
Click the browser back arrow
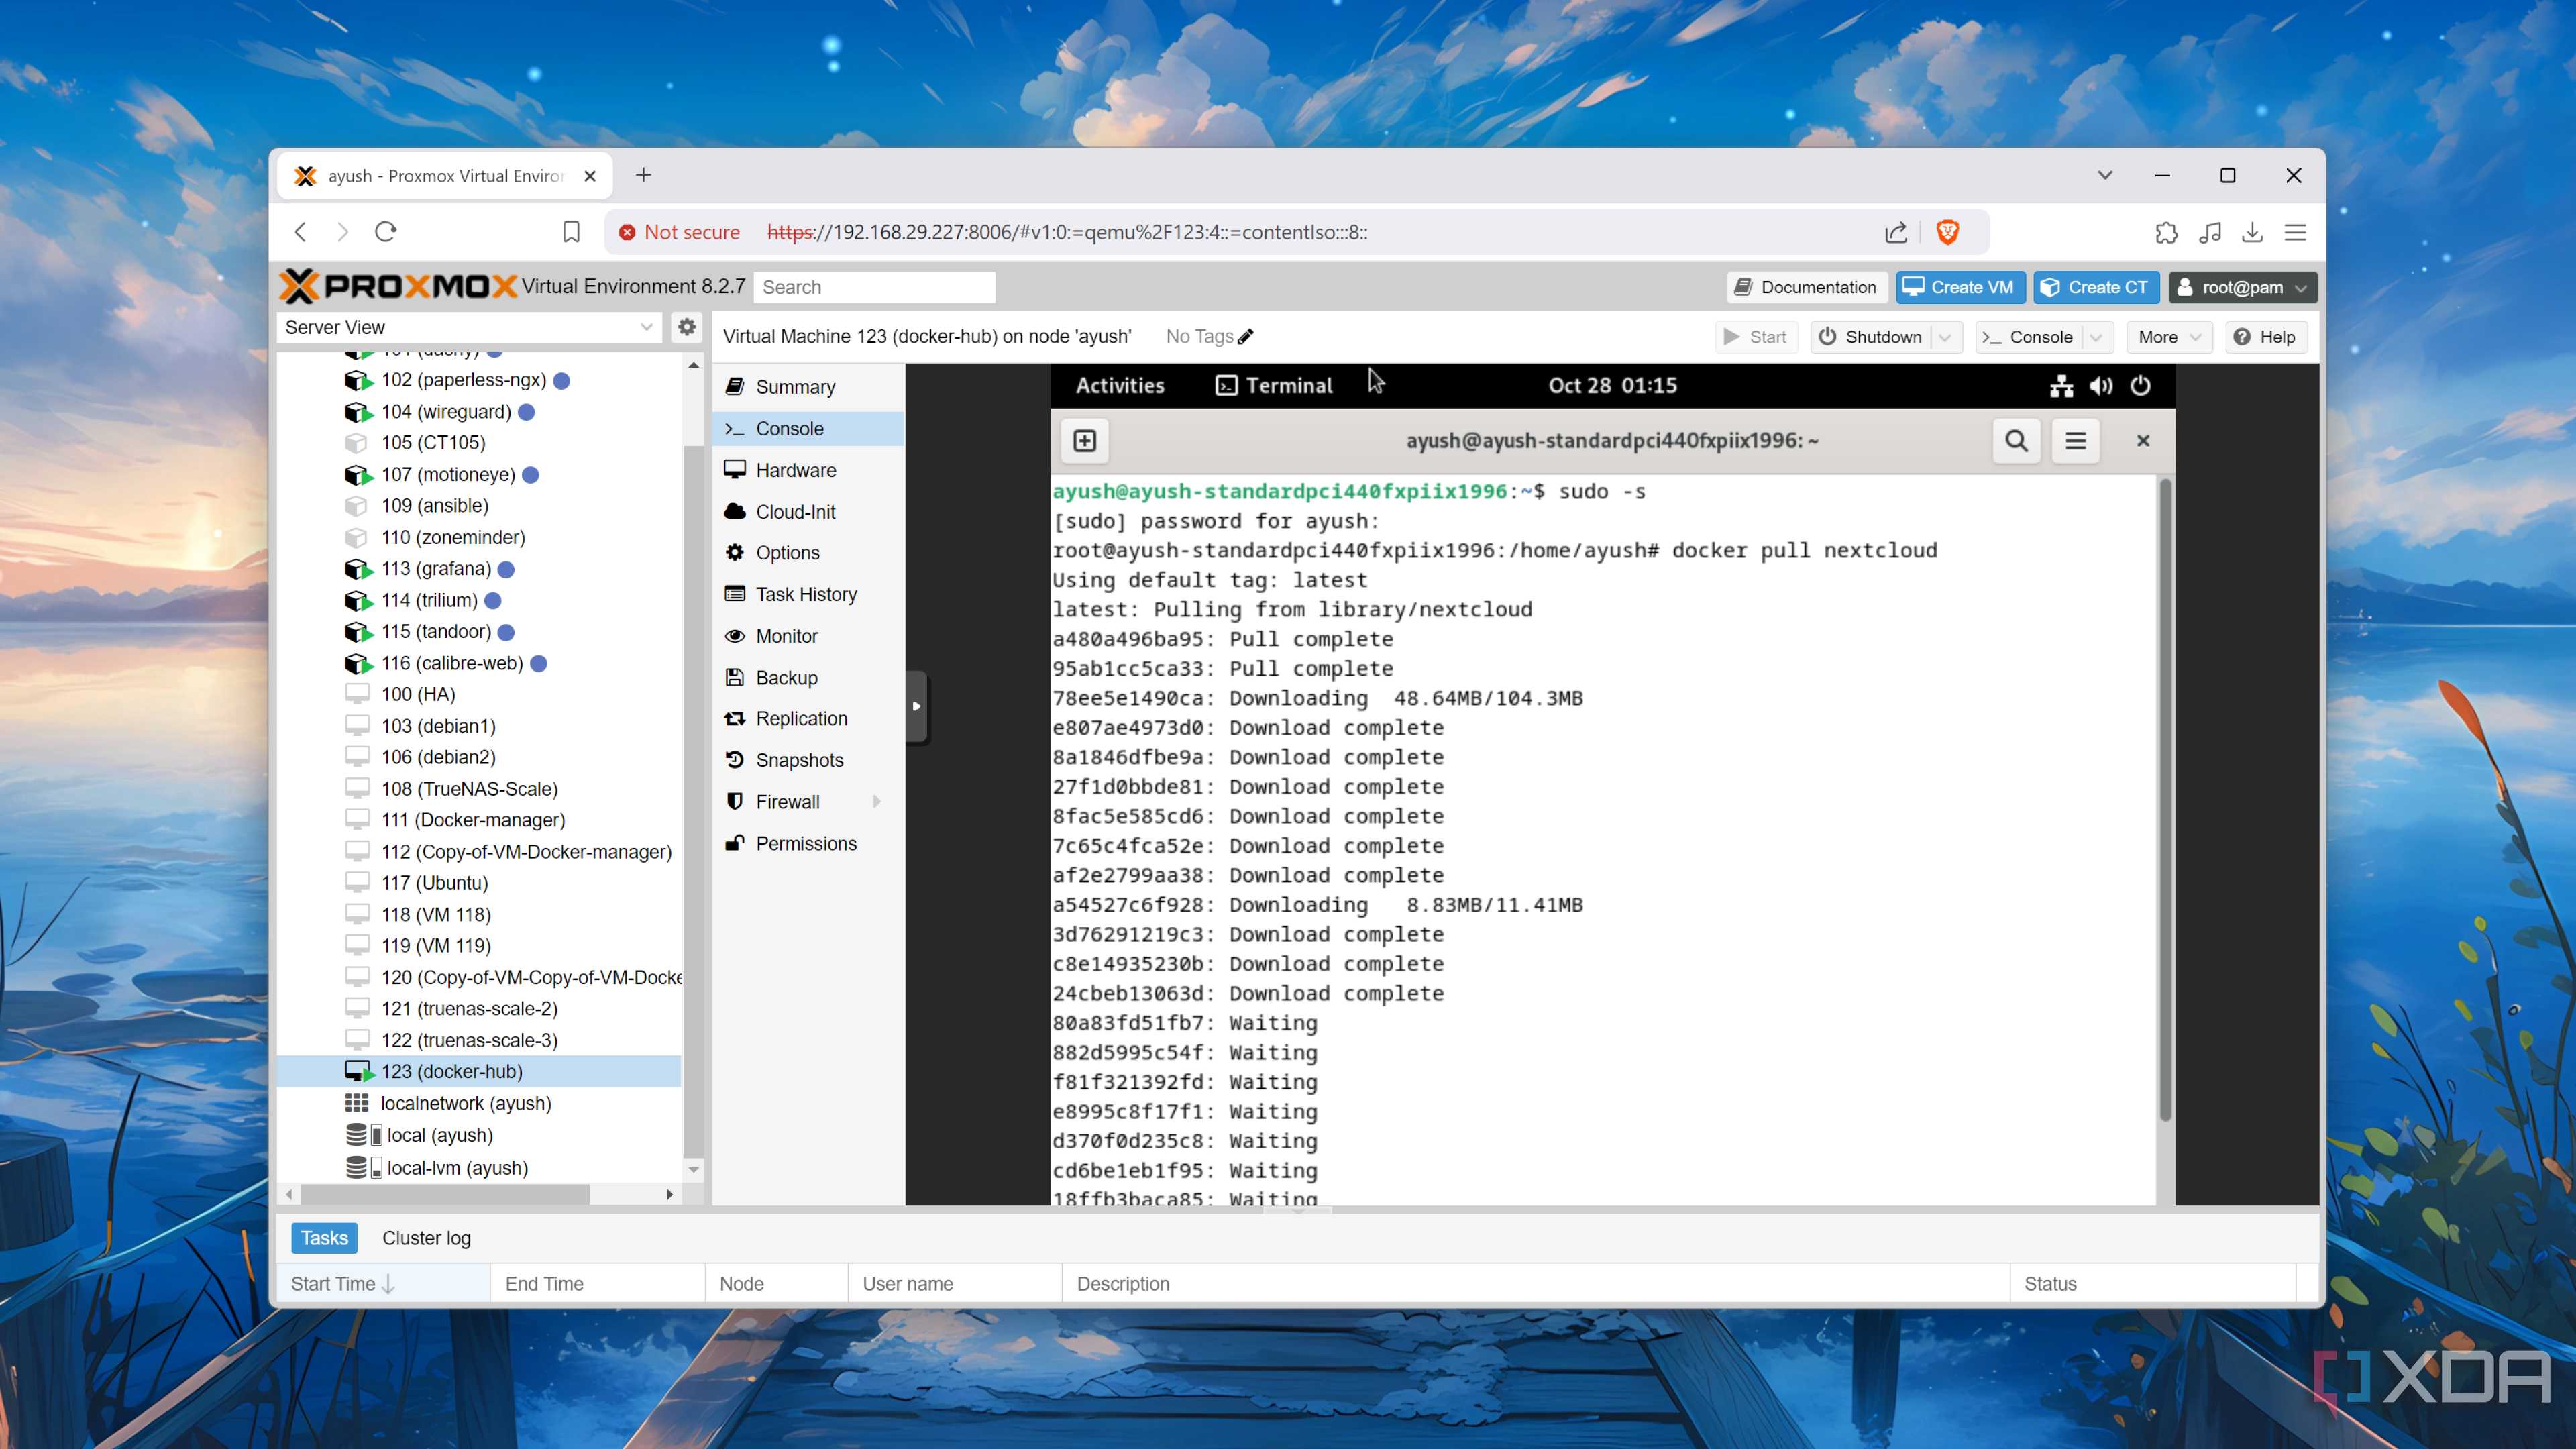pos(301,232)
